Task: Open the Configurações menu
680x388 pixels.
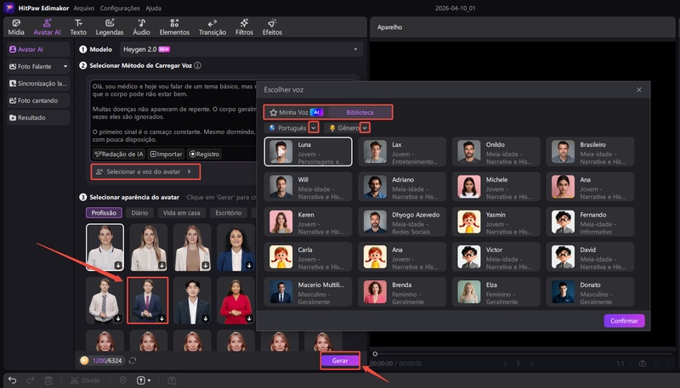Action: click(119, 7)
